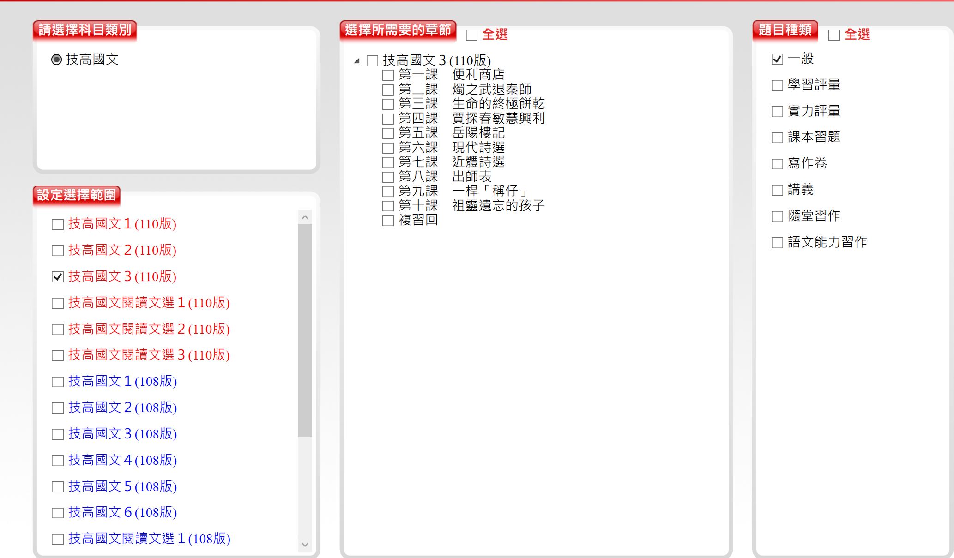The image size is (954, 558).
Task: Check 語文能力習作 question type
Action: click(777, 243)
